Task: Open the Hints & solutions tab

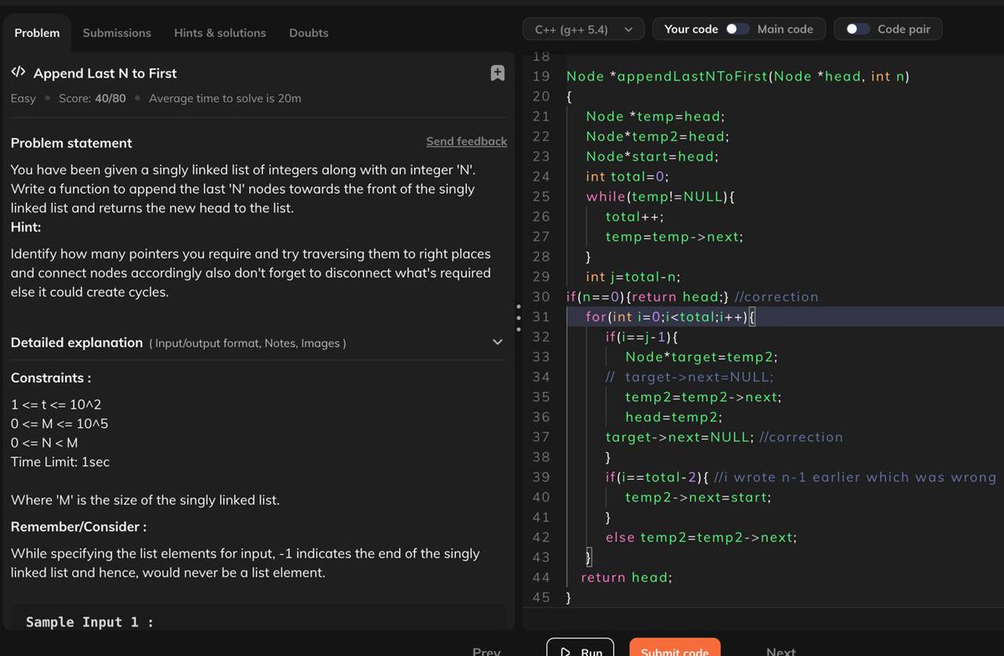Action: click(220, 33)
